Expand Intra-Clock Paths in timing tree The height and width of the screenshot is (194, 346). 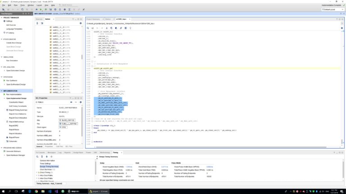click(36, 176)
